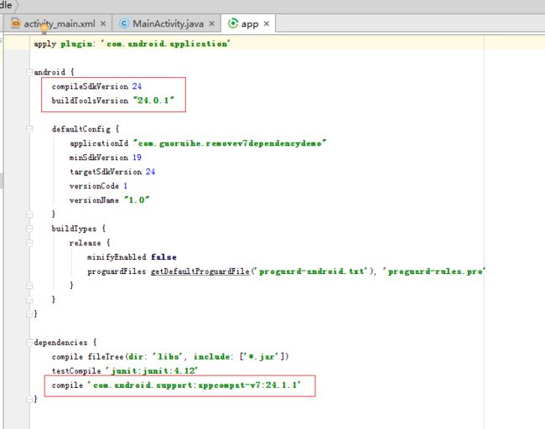Click the 'proguard-rules.pro' string

[434, 271]
